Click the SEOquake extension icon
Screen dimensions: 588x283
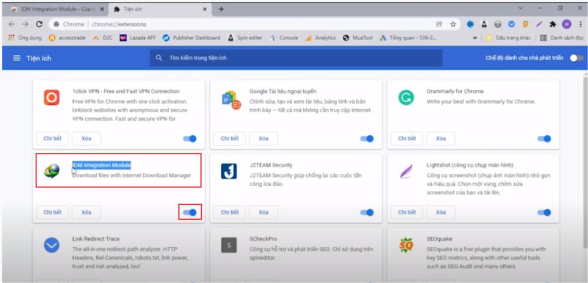pyautogui.click(x=406, y=245)
